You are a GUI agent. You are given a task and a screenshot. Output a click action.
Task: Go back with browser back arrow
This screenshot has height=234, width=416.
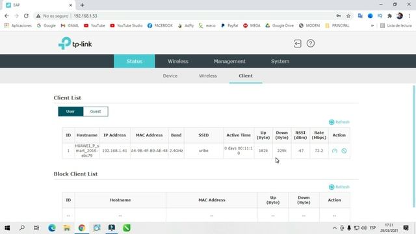click(x=6, y=16)
